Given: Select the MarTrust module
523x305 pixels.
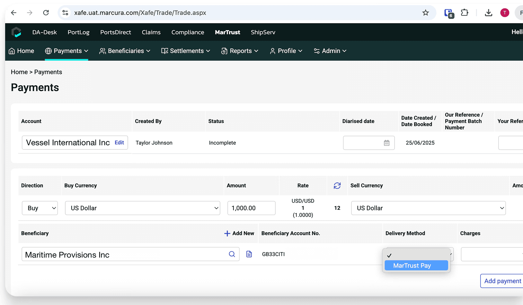Looking at the screenshot, I should point(227,32).
